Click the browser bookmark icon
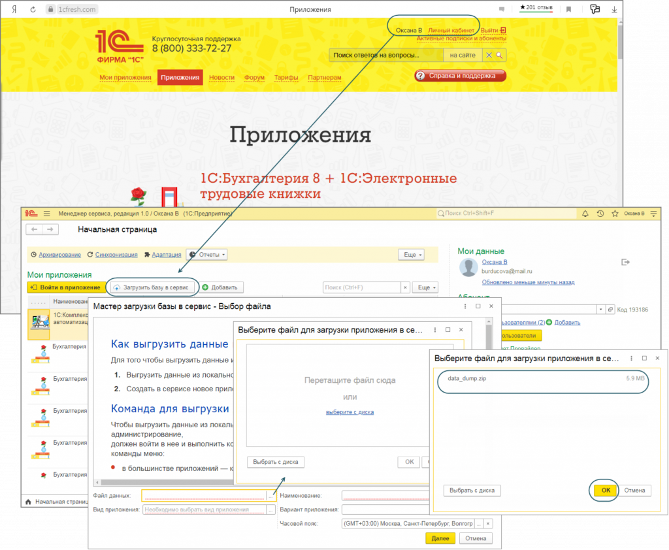The image size is (669, 550). click(x=568, y=9)
